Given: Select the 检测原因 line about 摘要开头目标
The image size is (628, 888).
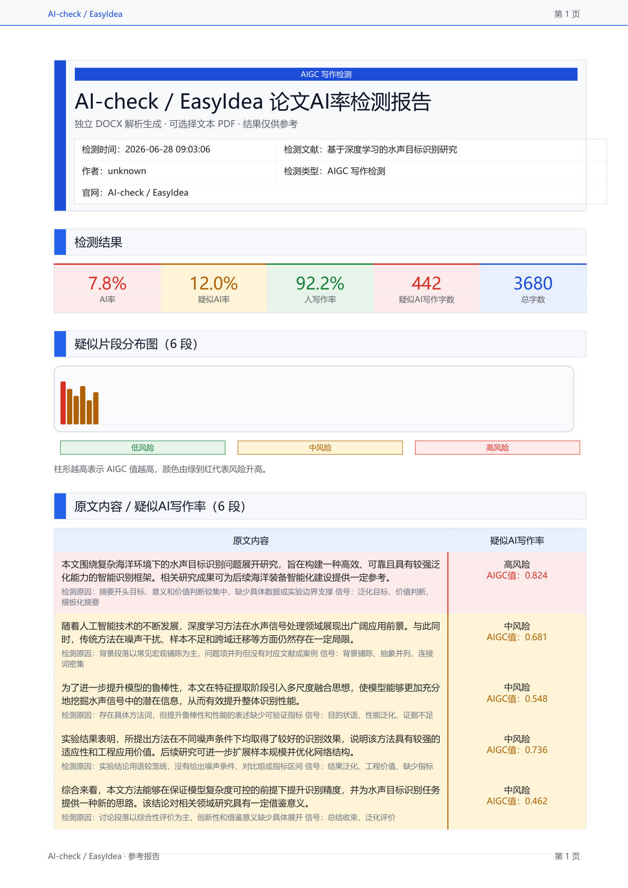Looking at the screenshot, I should 246,597.
